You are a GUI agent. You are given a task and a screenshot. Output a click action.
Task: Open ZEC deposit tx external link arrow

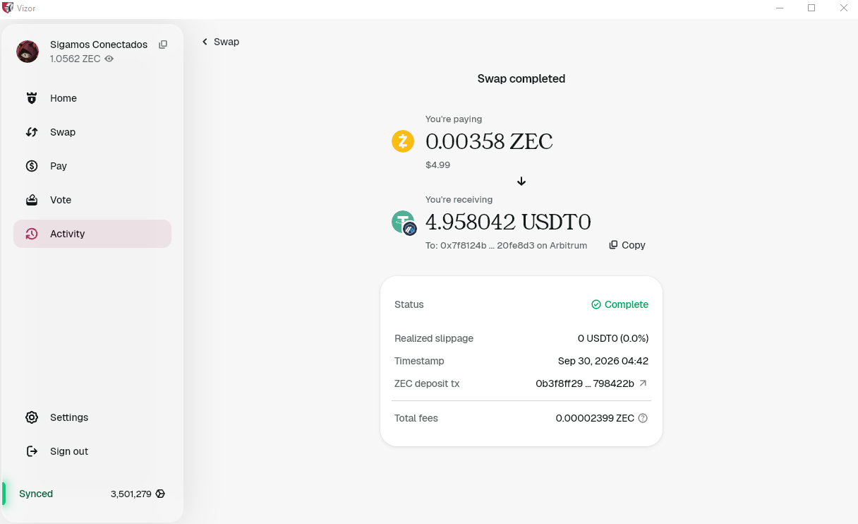[643, 383]
